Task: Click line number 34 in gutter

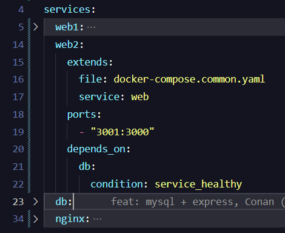Action: click(18, 219)
